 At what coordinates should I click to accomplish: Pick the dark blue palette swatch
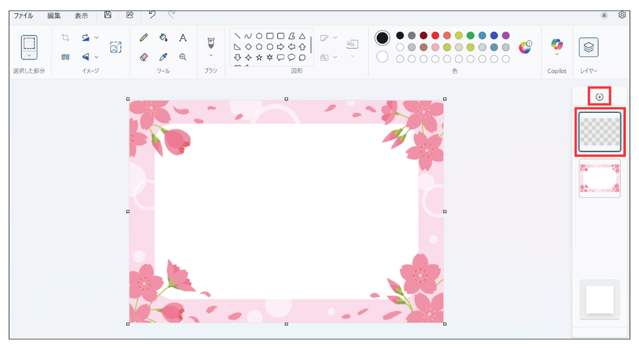tap(494, 36)
